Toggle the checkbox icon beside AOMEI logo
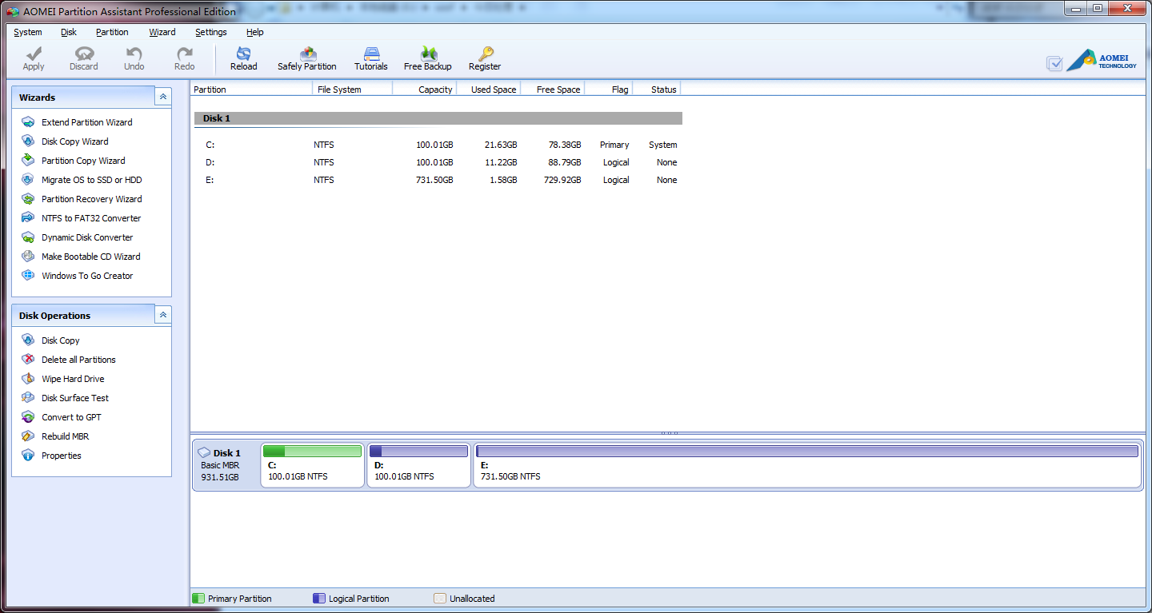Viewport: 1152px width, 613px height. coord(1054,63)
